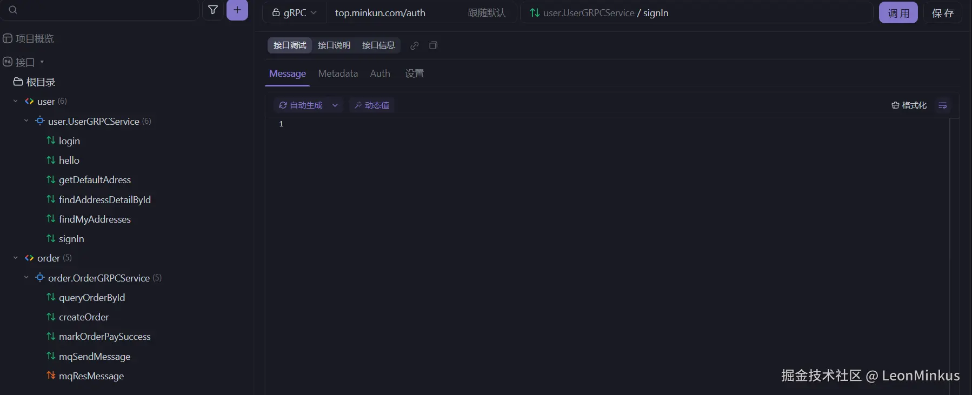
Task: Click the user.UserGRPCService service icon
Action: 40,120
